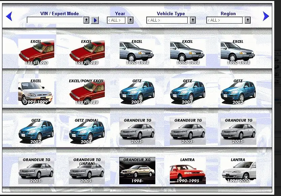The height and width of the screenshot is (196, 281).
Task: Click the Vehicle Type '< ALL >' field
Action: 167,20
